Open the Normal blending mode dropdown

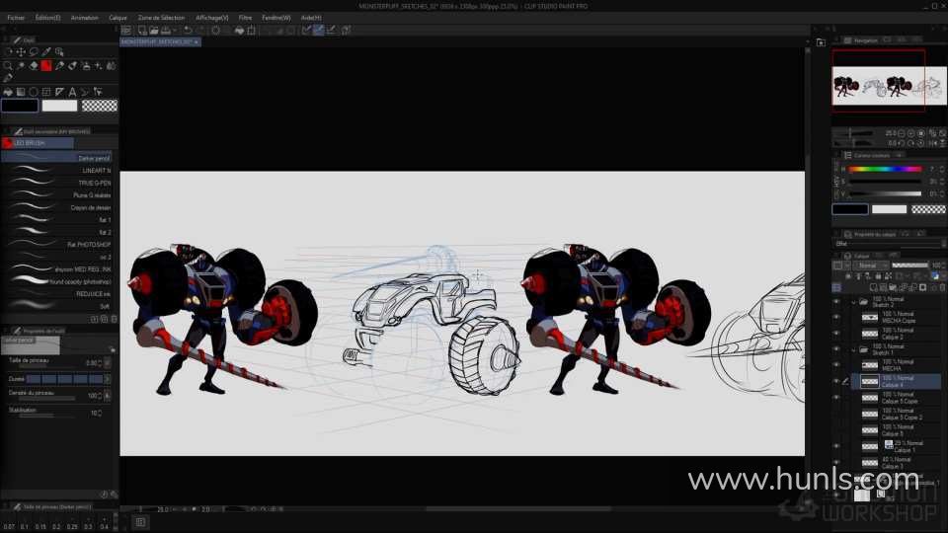pos(871,266)
